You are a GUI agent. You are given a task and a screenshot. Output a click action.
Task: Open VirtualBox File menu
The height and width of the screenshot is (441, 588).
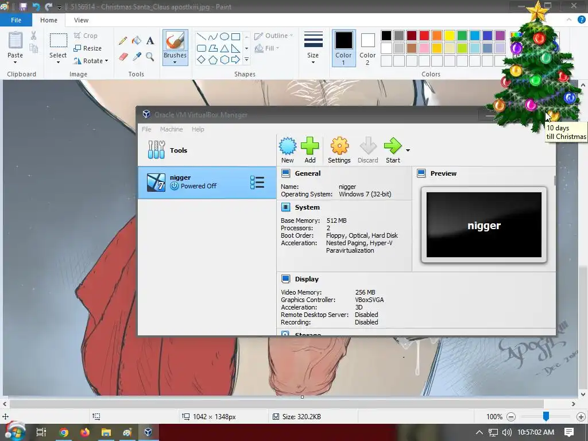click(146, 129)
